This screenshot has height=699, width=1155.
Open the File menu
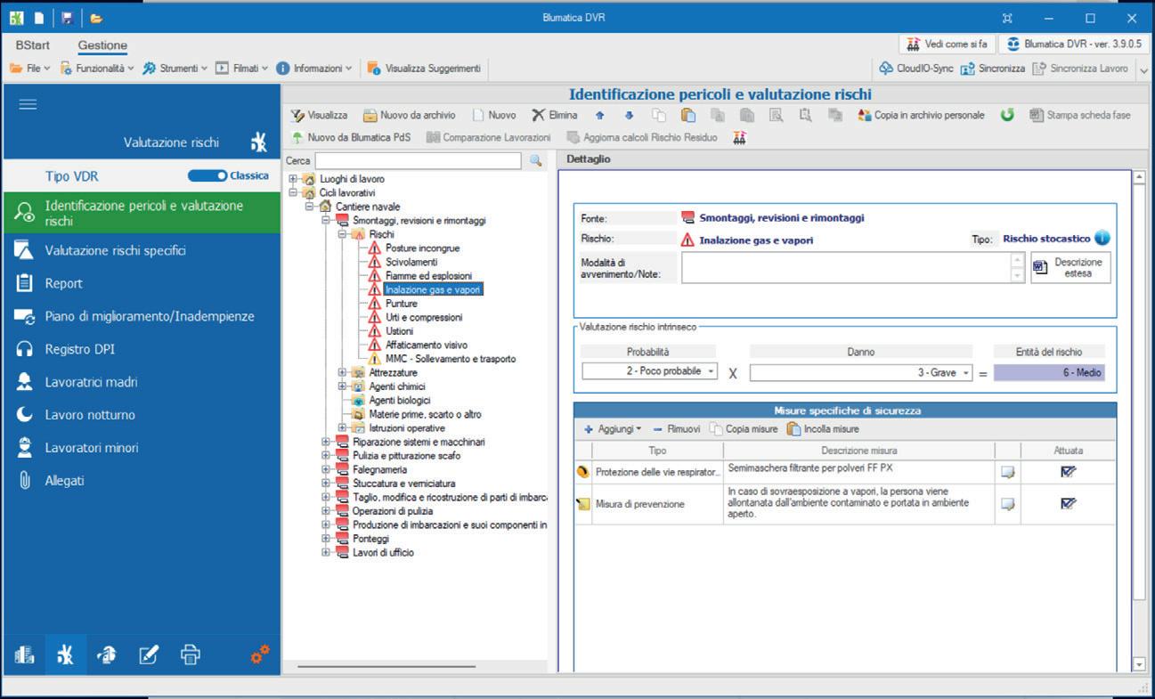pos(30,68)
